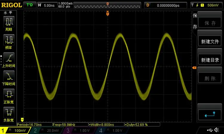This screenshot has height=134, width=224.
Task: Click the orange trigger level marker at right edge
Action: (x=194, y=68)
